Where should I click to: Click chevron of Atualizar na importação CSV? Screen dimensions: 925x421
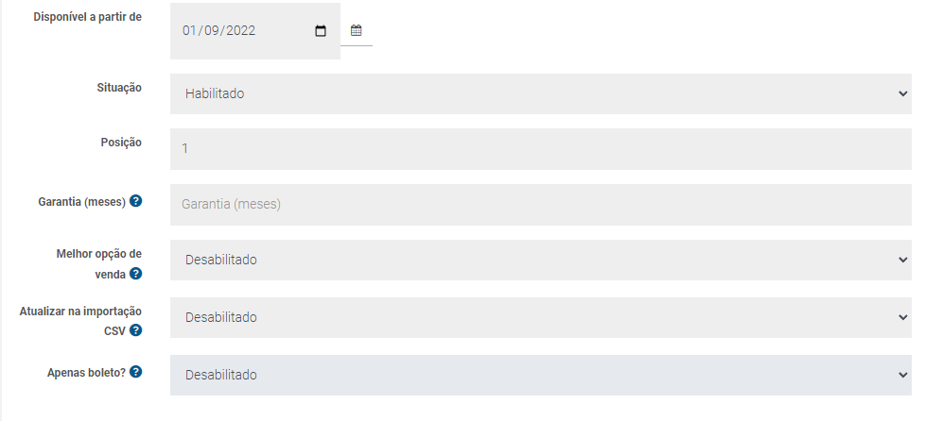point(902,317)
